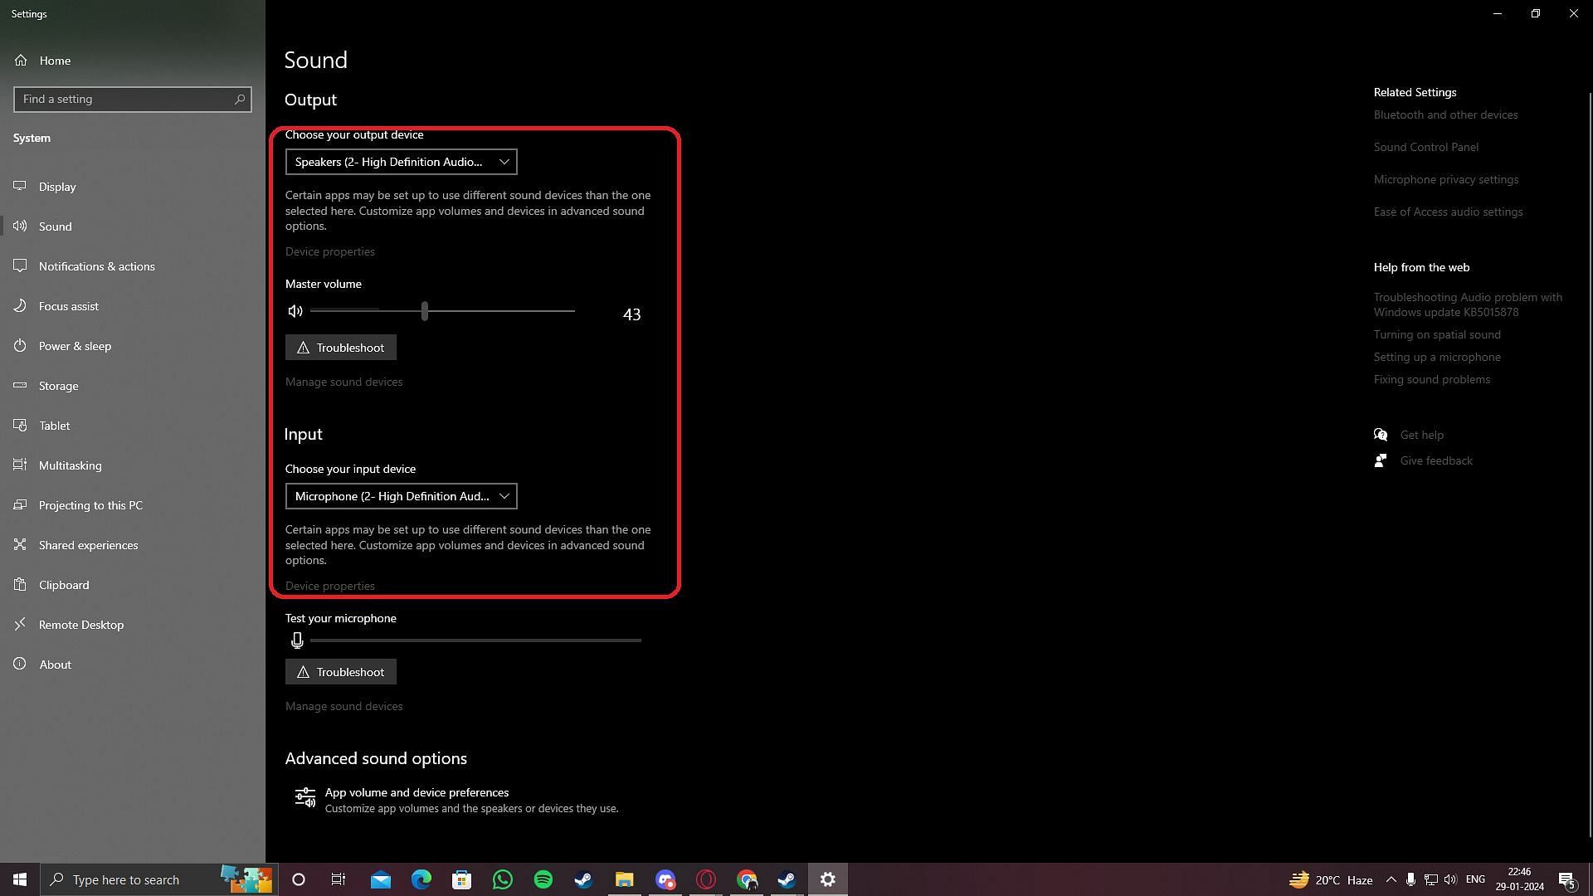Image resolution: width=1593 pixels, height=896 pixels.
Task: Open Task View on taskbar
Action: pos(339,879)
